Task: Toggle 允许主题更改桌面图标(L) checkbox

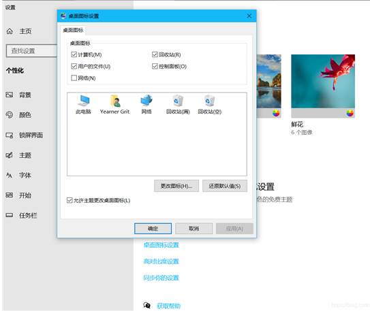Action: (x=70, y=200)
